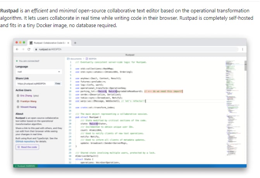Click the About section heading
Image resolution: width=260 pixels, height=178 pixels.
[x=19, y=114]
